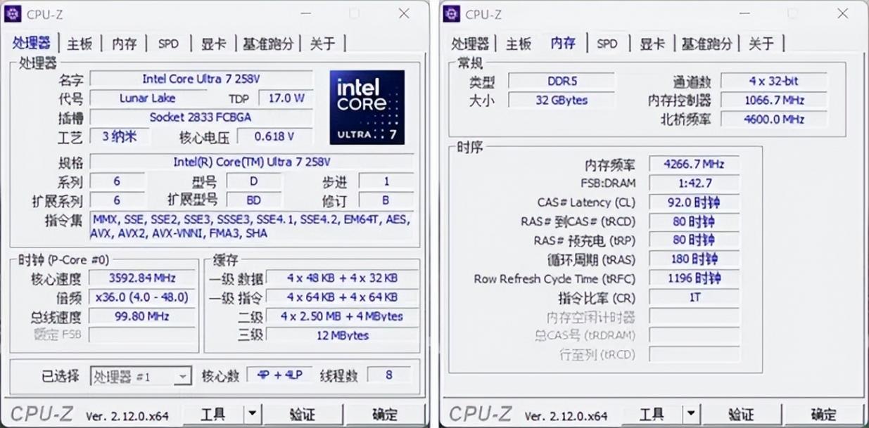Expand the 工具 dropdown arrow in right window
The width and height of the screenshot is (869, 428).
point(691,414)
